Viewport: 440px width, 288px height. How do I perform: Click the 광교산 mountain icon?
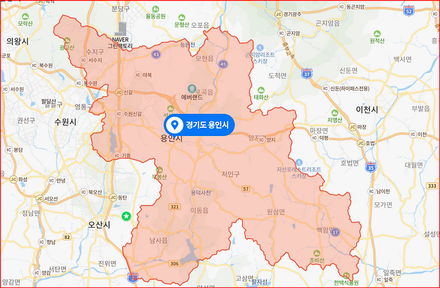point(67,41)
